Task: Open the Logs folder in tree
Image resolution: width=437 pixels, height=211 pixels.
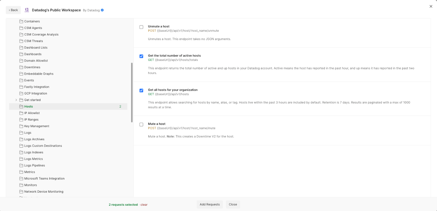Action: point(68,133)
